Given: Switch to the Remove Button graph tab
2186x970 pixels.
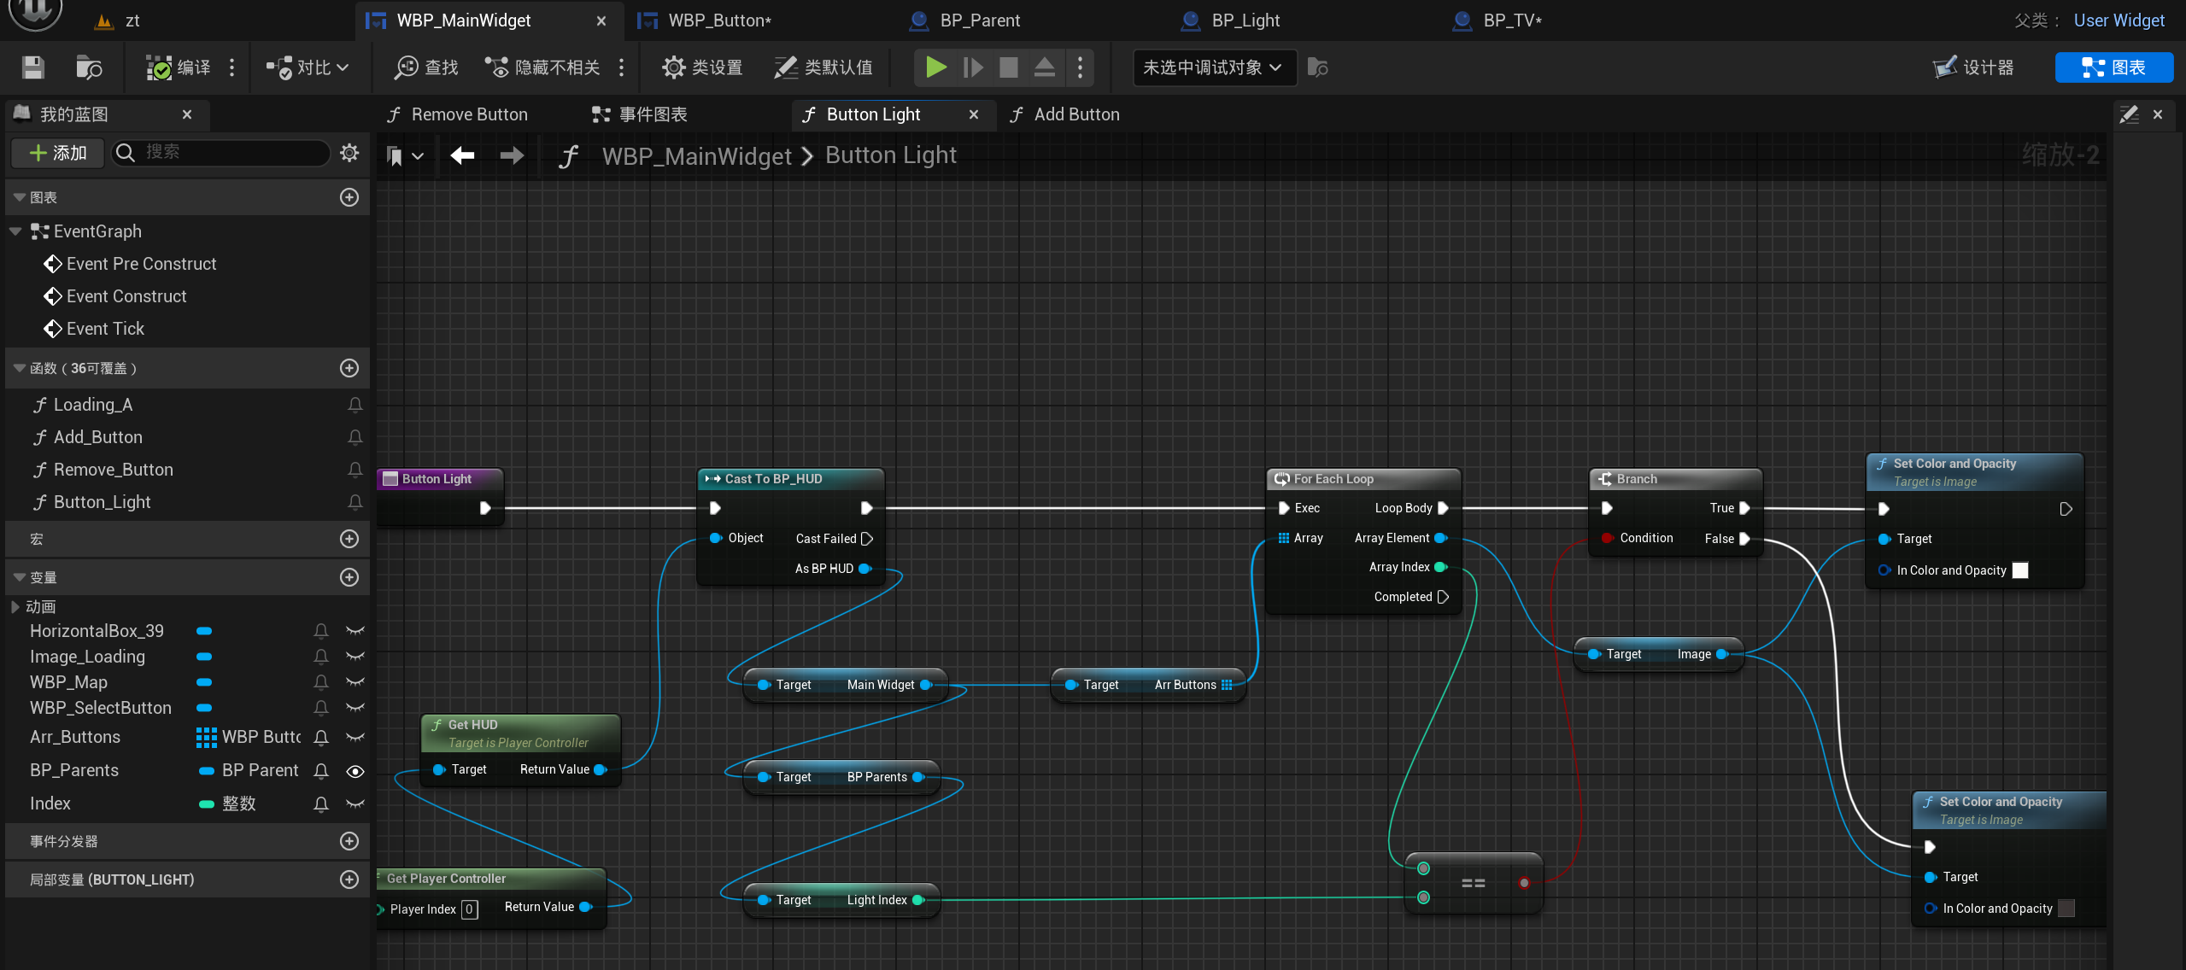Looking at the screenshot, I should 468,114.
